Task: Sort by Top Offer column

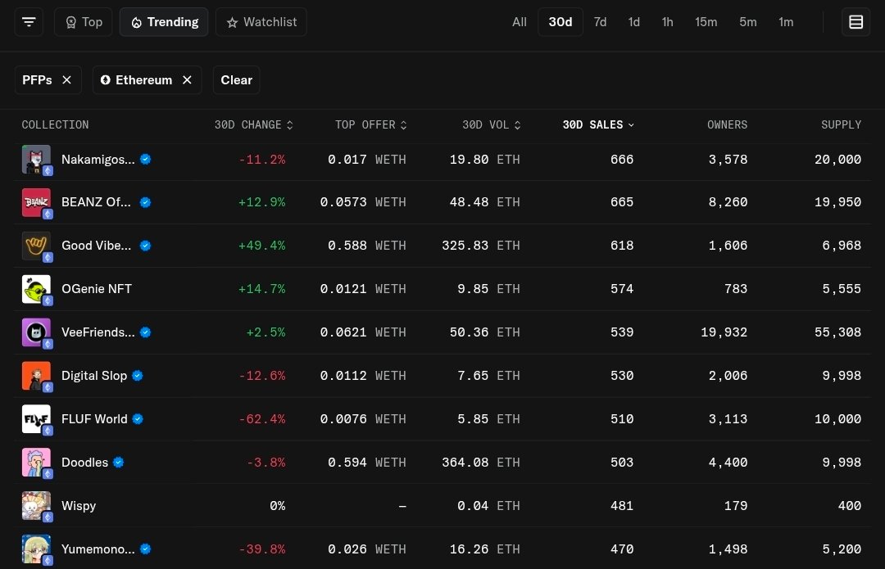Action: click(370, 124)
